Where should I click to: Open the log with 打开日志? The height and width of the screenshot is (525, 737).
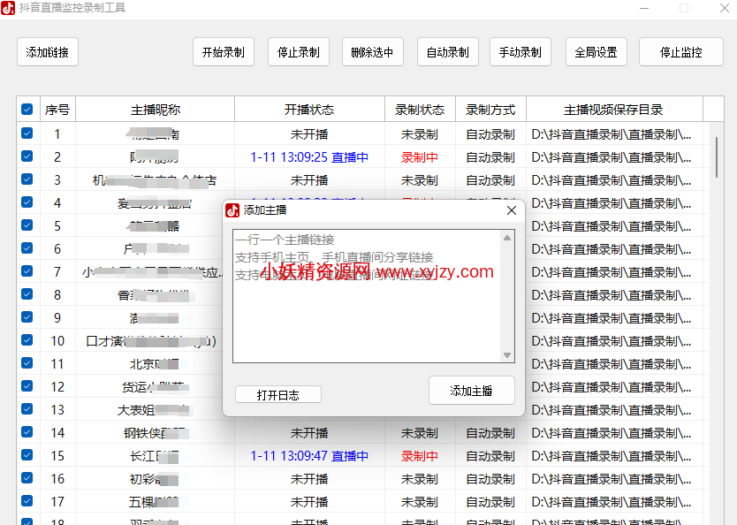click(x=278, y=395)
